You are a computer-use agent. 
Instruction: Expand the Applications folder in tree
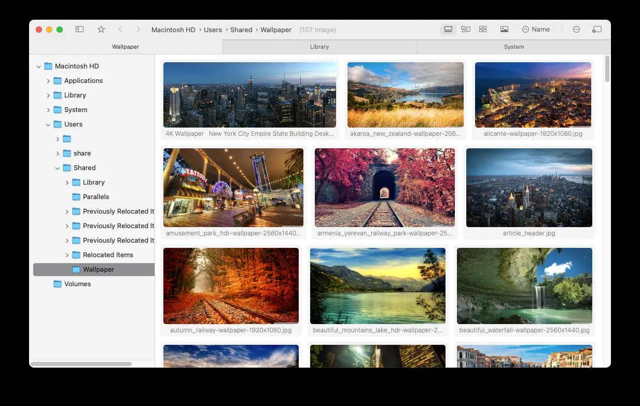(x=48, y=81)
